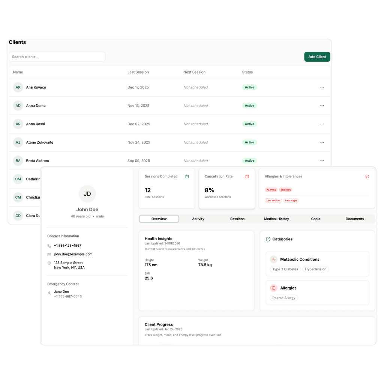
Task: Click the person icon beside Jane Doe
Action: 49,293
